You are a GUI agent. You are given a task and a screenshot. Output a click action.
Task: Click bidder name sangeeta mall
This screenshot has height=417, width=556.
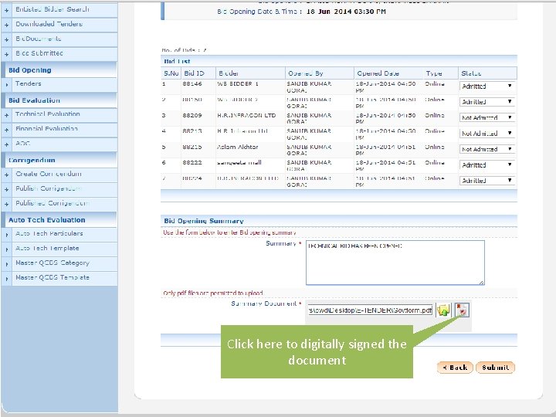pos(239,162)
